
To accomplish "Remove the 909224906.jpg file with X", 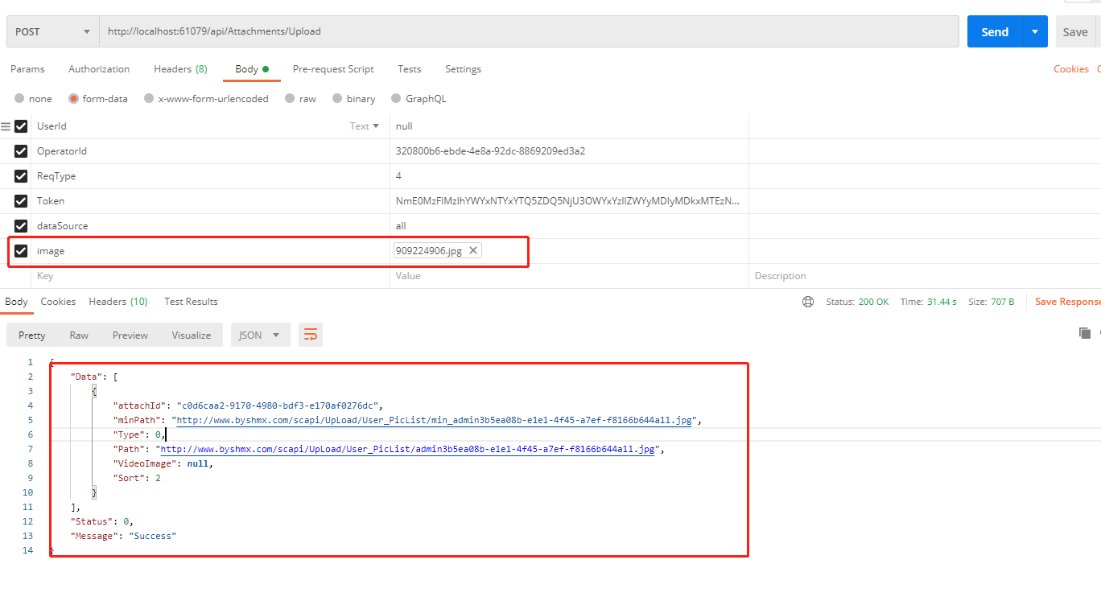I will pos(473,251).
